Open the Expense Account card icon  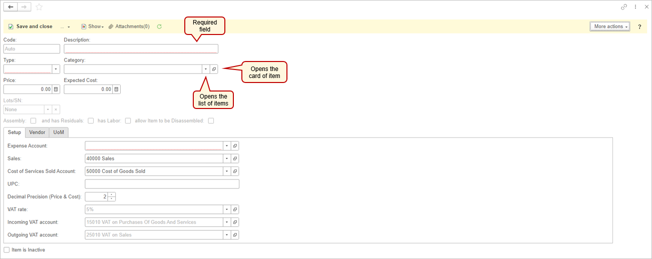235,146
